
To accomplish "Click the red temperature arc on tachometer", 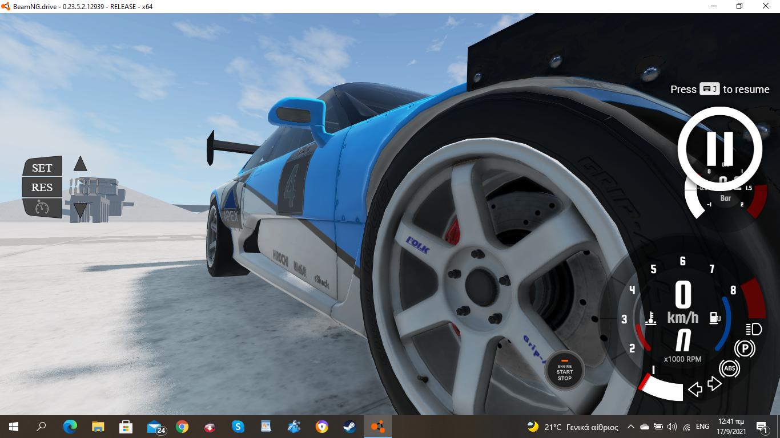I will (642, 336).
